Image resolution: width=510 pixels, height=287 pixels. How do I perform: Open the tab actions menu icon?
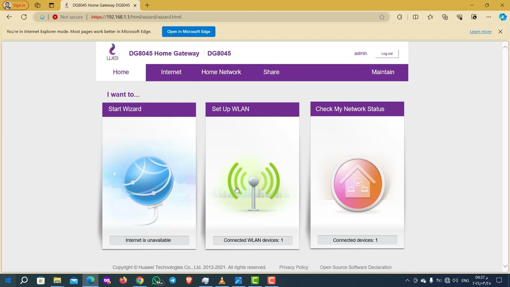pos(51,5)
